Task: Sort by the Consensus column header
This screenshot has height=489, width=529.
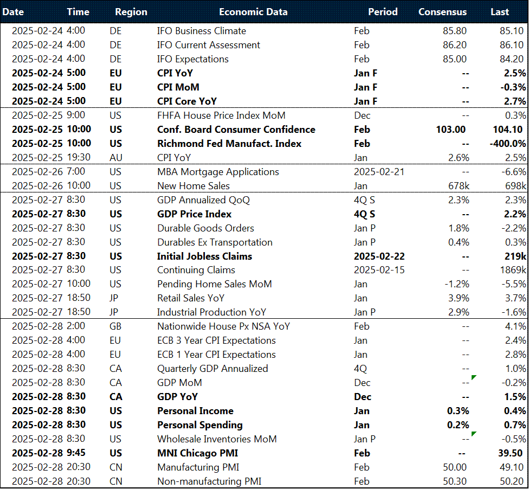Action: [x=442, y=11]
